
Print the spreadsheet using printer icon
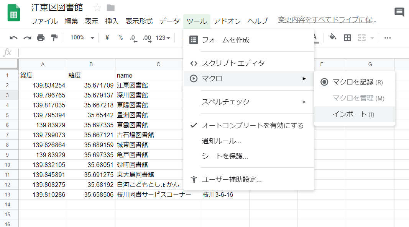click(x=41, y=38)
